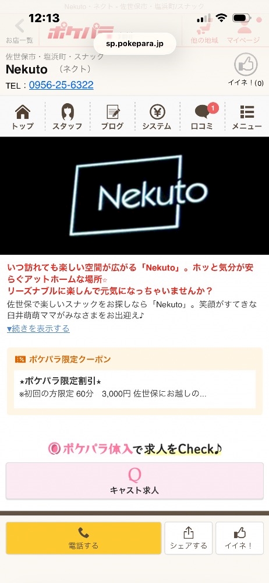Open the キャスト求人 button
269x583 pixels.
pos(134,481)
